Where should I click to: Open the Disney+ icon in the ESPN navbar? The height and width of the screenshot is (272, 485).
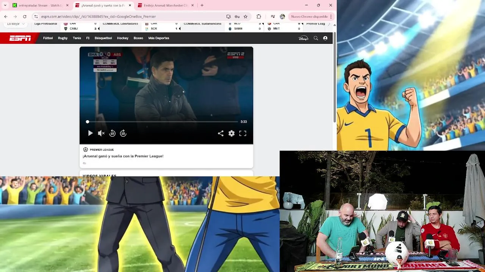pyautogui.click(x=304, y=38)
